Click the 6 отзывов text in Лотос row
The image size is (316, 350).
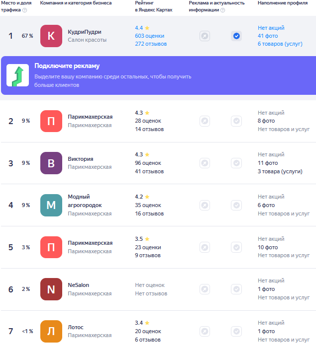coord(148,340)
